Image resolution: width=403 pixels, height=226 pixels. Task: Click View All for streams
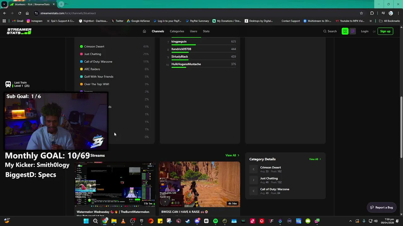pyautogui.click(x=232, y=155)
